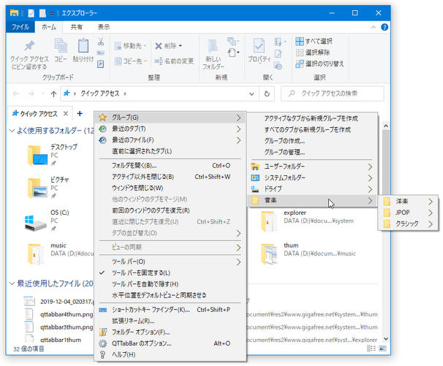Expand the JPOP submenu arrow
This screenshot has height=366, width=443.
[430, 213]
